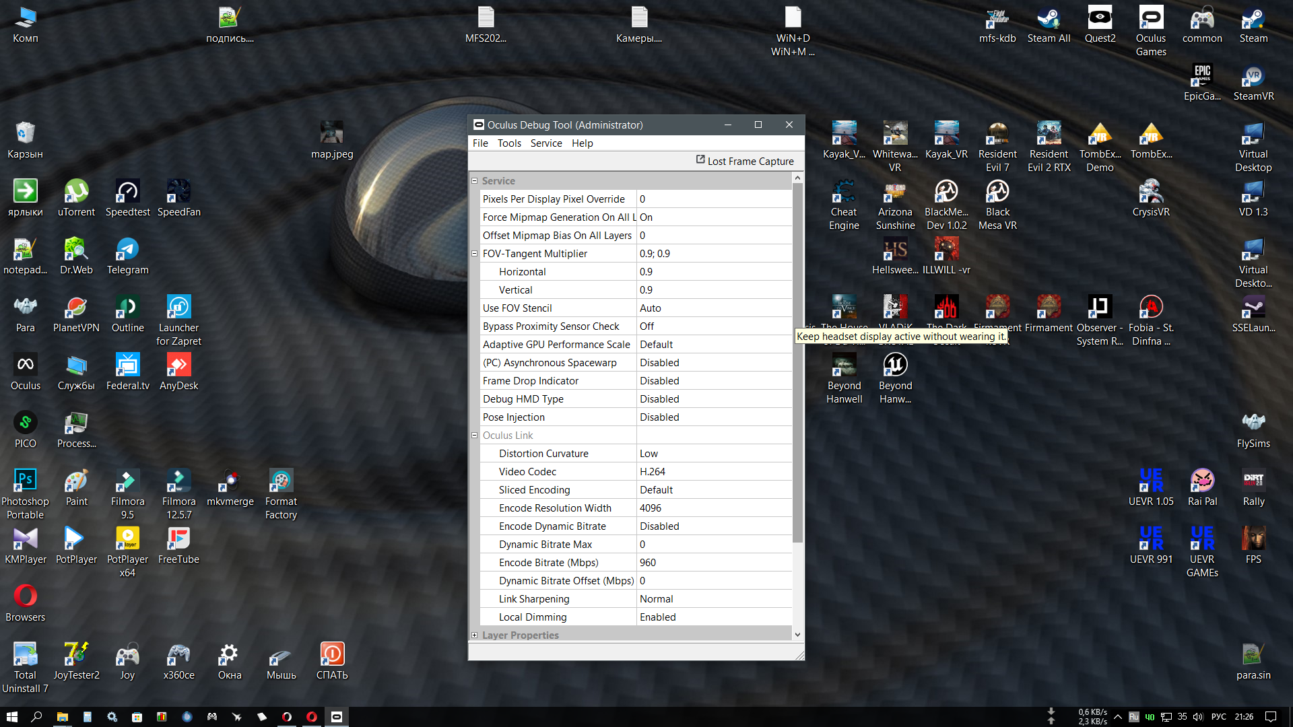This screenshot has height=727, width=1293.
Task: Select the Oculus Games desktop icon
Action: tap(1151, 31)
